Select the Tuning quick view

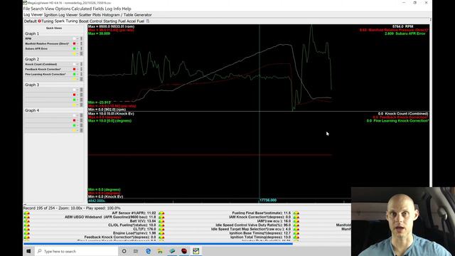coord(47,21)
